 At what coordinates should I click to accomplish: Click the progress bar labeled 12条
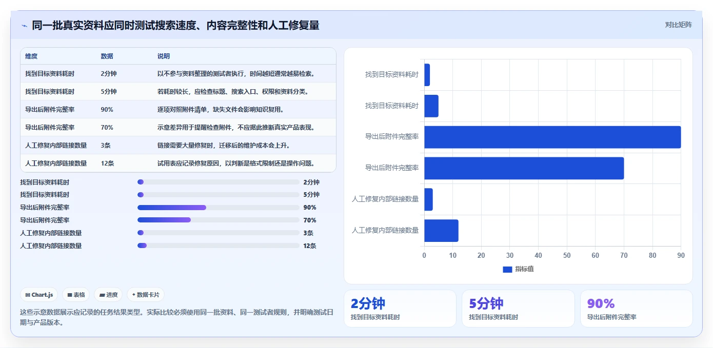pos(219,246)
